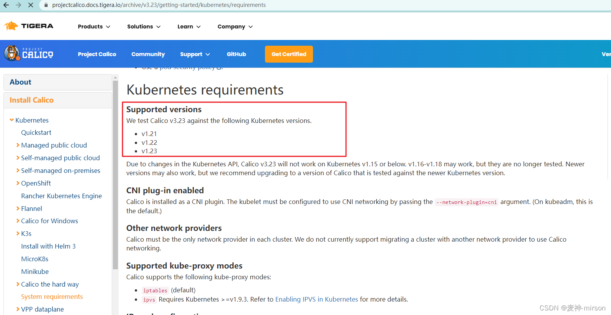The width and height of the screenshot is (611, 315).
Task: Expand K3s in sidebar
Action: pos(18,234)
